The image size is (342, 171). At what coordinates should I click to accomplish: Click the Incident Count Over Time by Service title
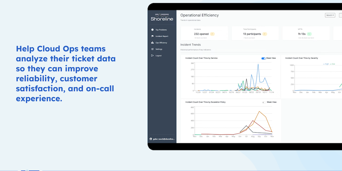(x=201, y=58)
